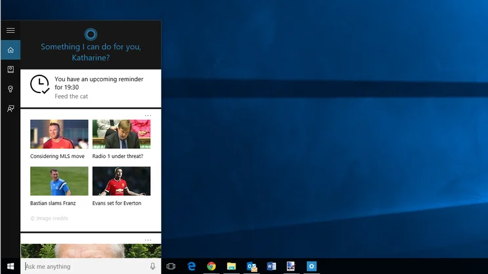Open partially visible bottom news image card
The width and height of the screenshot is (488, 274).
pos(91,251)
